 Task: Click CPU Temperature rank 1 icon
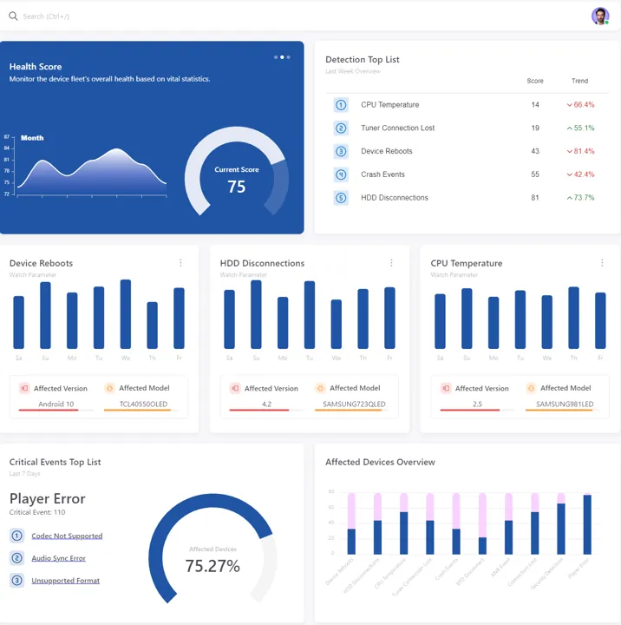coord(341,105)
